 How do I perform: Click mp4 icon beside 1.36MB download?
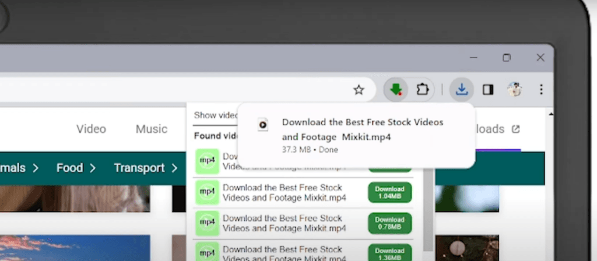[x=207, y=252]
